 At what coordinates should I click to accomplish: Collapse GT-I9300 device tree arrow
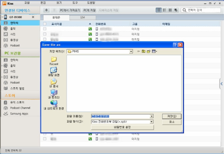pos(2,17)
